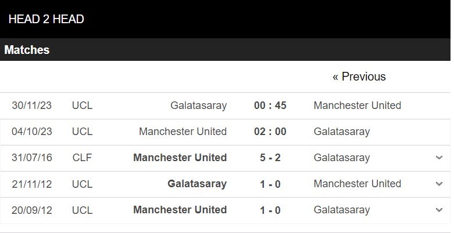This screenshot has height=233, width=454.
Task: Open Manchester United home team on 04/10/23
Action: (183, 132)
